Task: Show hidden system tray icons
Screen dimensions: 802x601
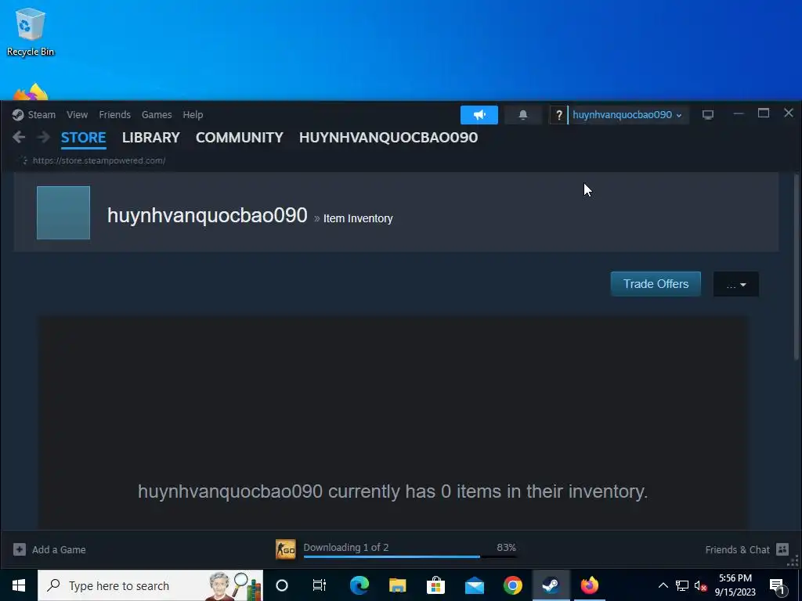Action: [663, 585]
